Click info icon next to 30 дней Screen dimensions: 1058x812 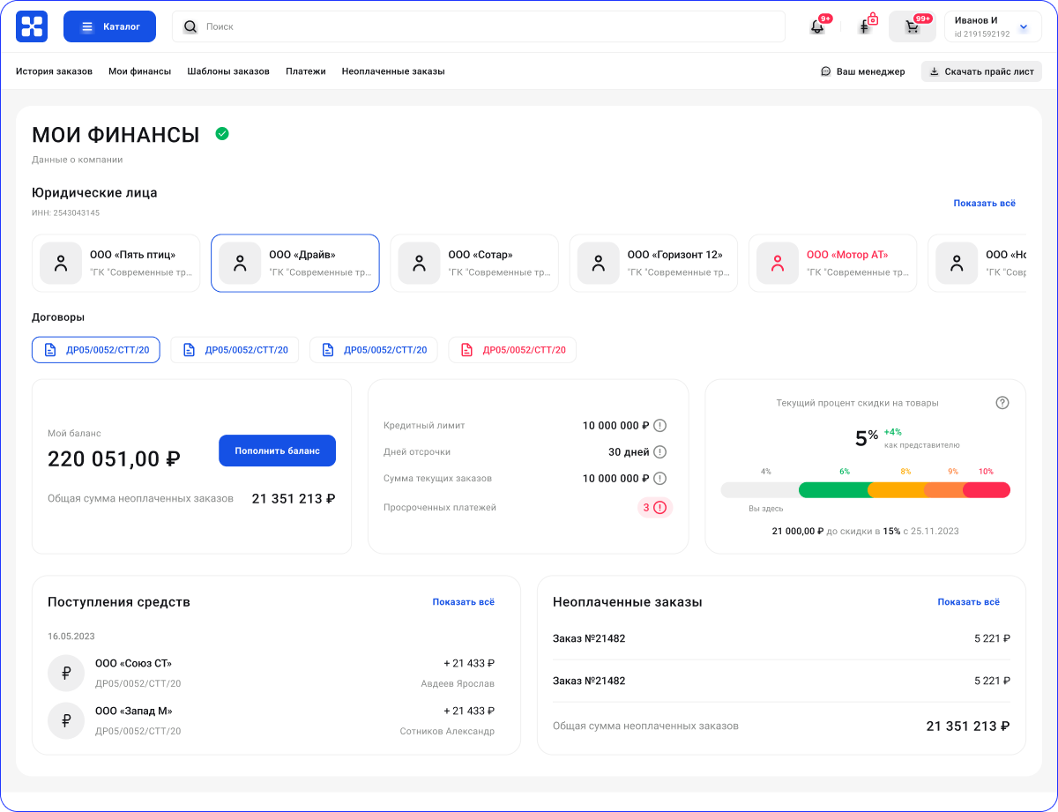click(659, 452)
